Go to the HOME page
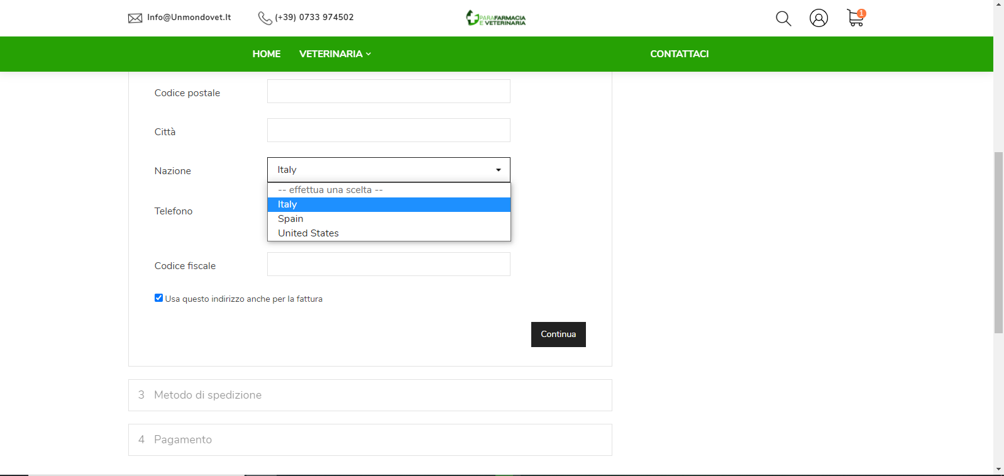1004x476 pixels. pyautogui.click(x=267, y=54)
